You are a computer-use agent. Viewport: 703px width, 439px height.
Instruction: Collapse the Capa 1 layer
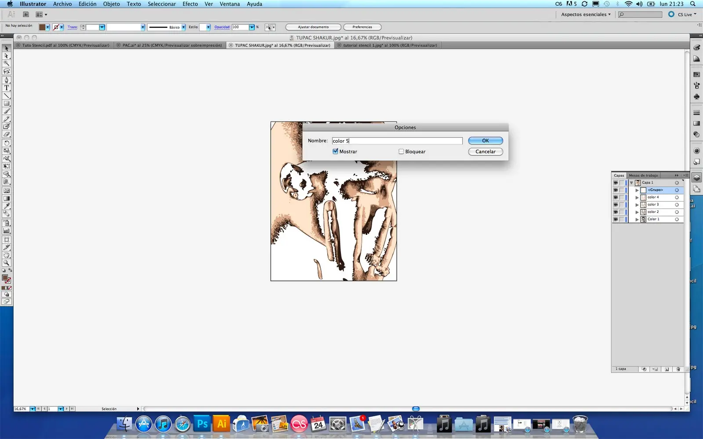631,183
